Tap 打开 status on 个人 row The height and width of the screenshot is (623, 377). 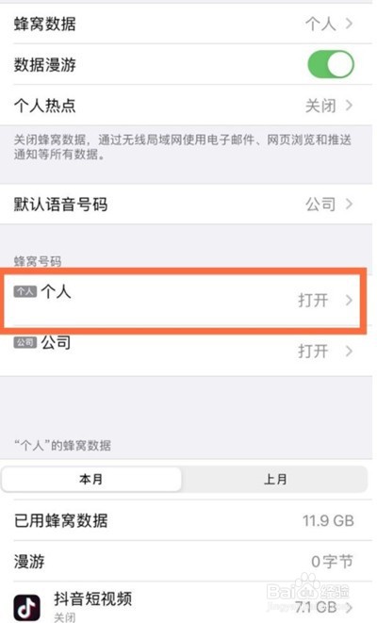(x=313, y=301)
